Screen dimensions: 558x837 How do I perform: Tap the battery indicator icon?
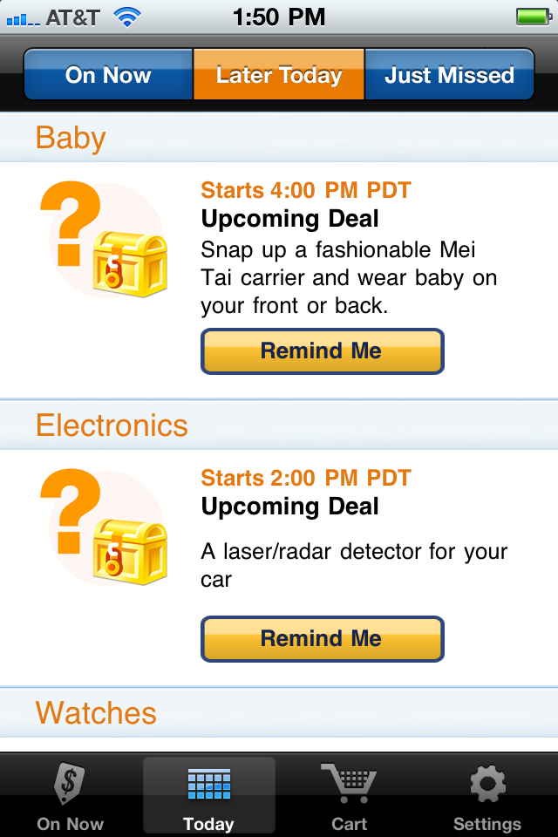click(534, 17)
